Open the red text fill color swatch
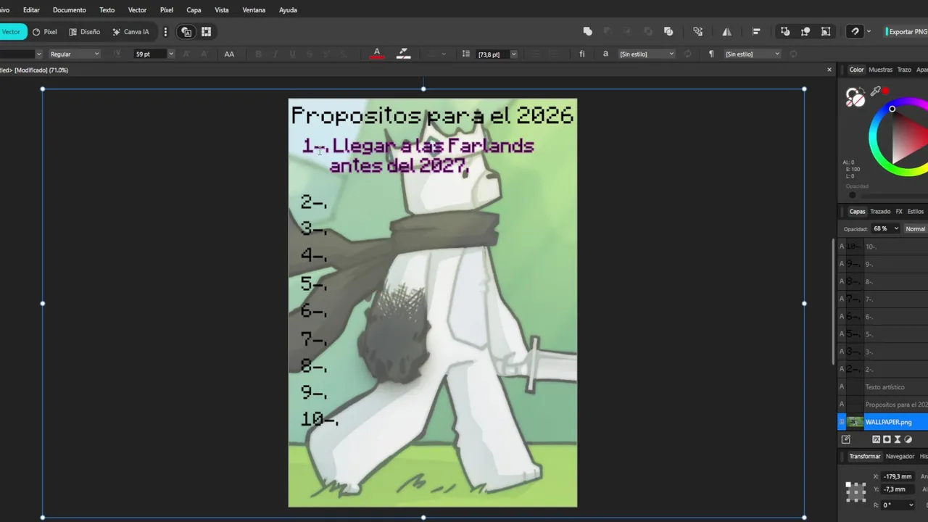The image size is (928, 522). 376,54
